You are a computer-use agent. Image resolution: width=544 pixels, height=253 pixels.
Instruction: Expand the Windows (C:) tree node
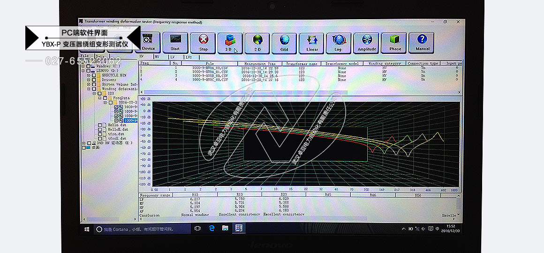click(x=83, y=66)
